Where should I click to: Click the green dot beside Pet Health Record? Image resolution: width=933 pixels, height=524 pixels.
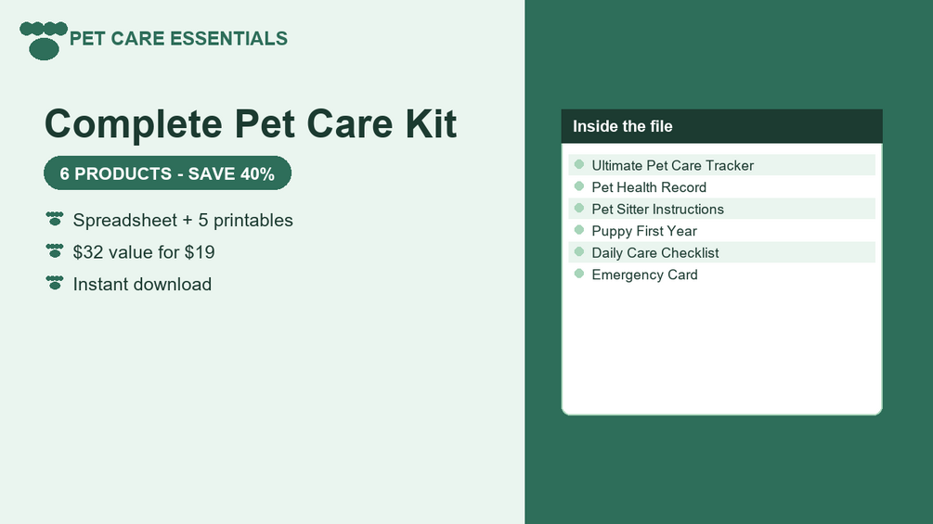pos(579,186)
